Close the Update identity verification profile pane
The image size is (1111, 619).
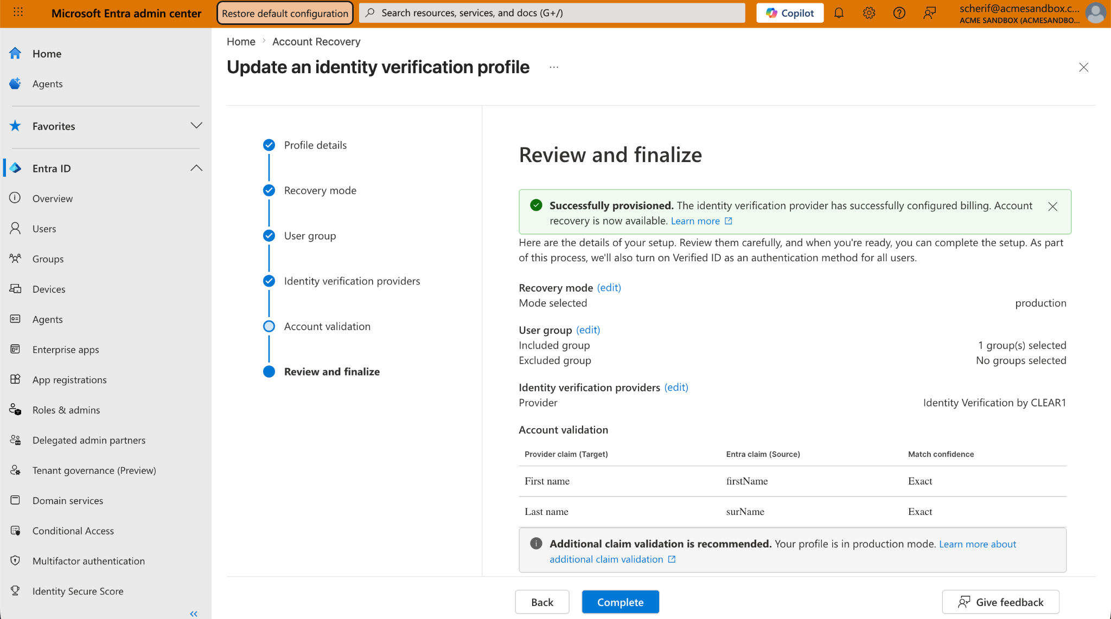click(x=1084, y=67)
